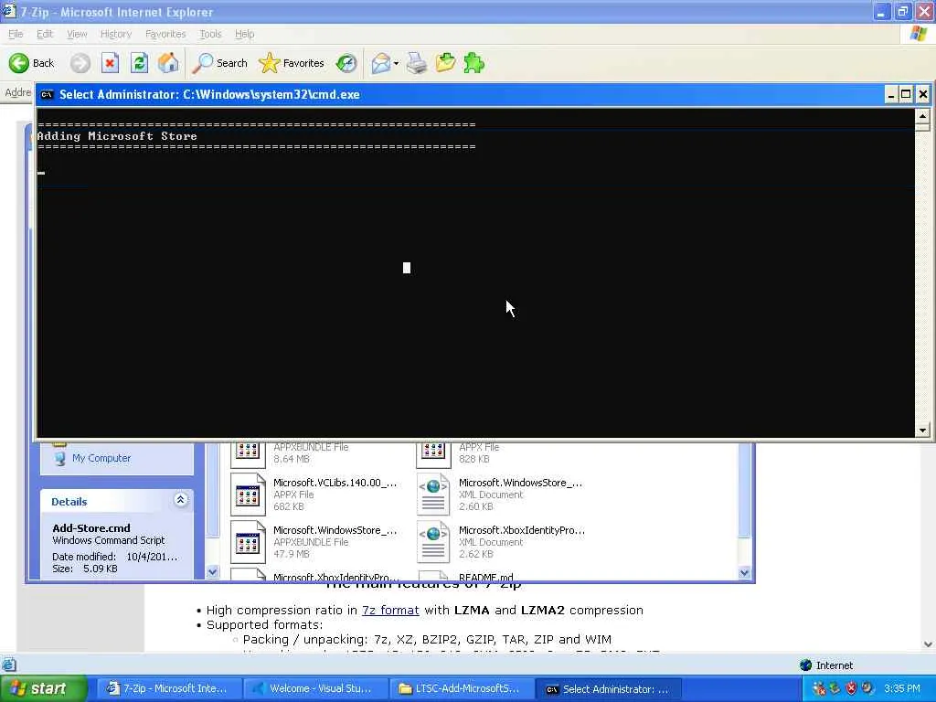
Task: Click the Explorer sidebar scroll down arrow
Action: point(212,572)
